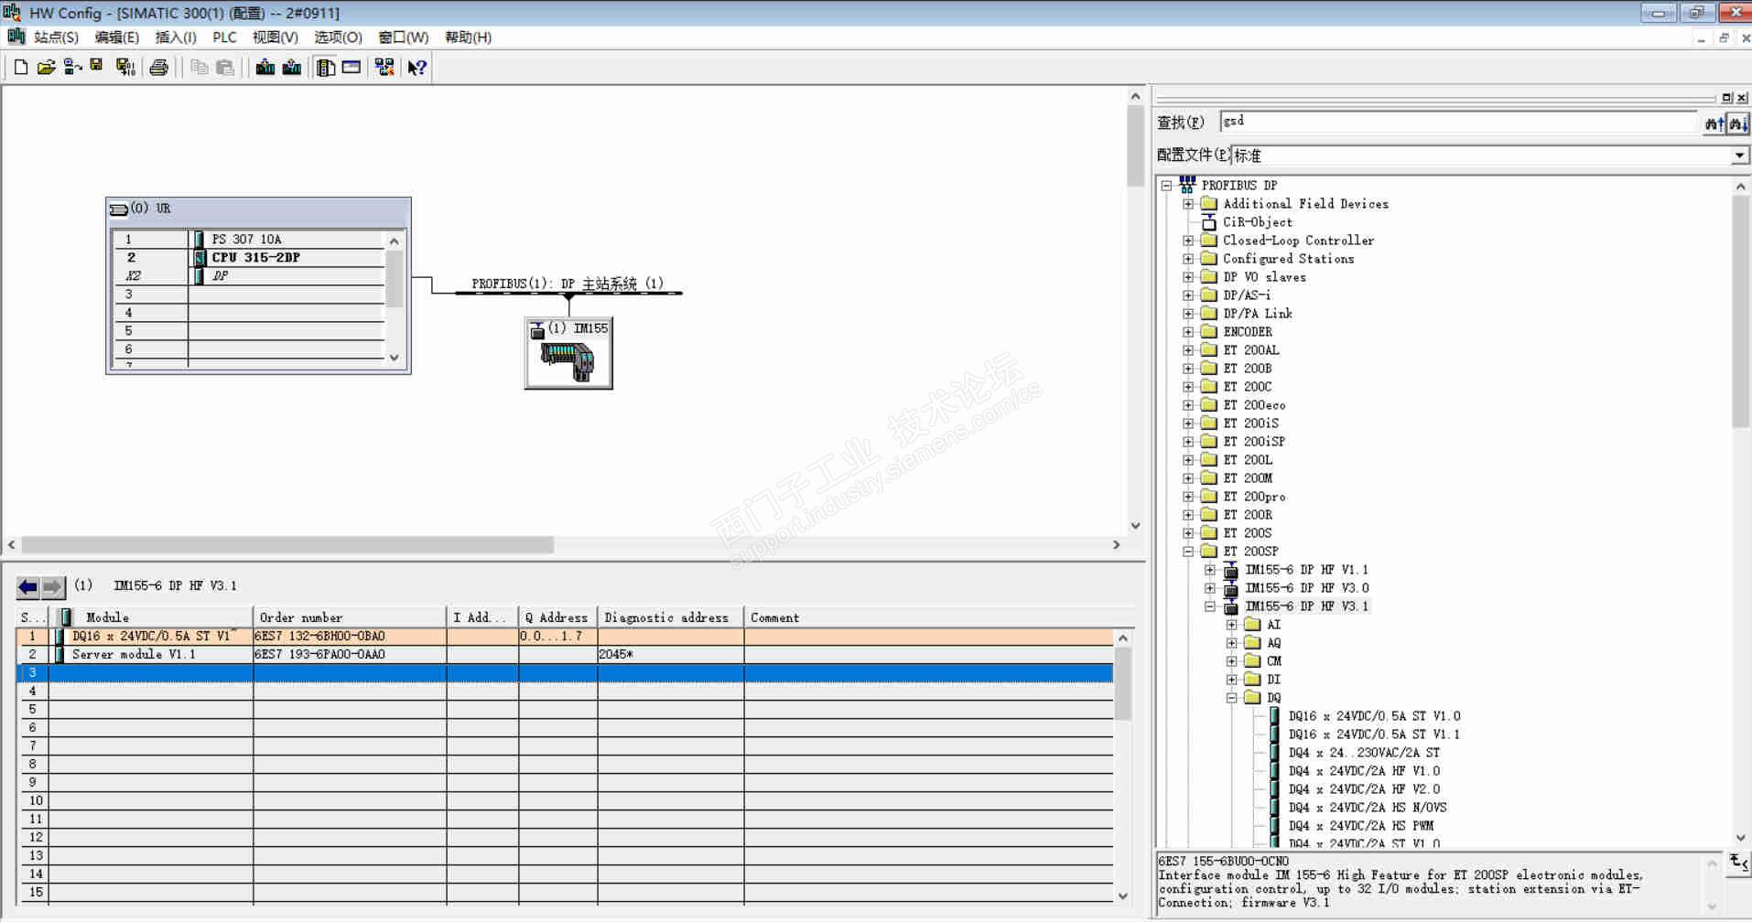Image resolution: width=1752 pixels, height=922 pixels.
Task: Open the 帮助(H) menu
Action: (x=468, y=38)
